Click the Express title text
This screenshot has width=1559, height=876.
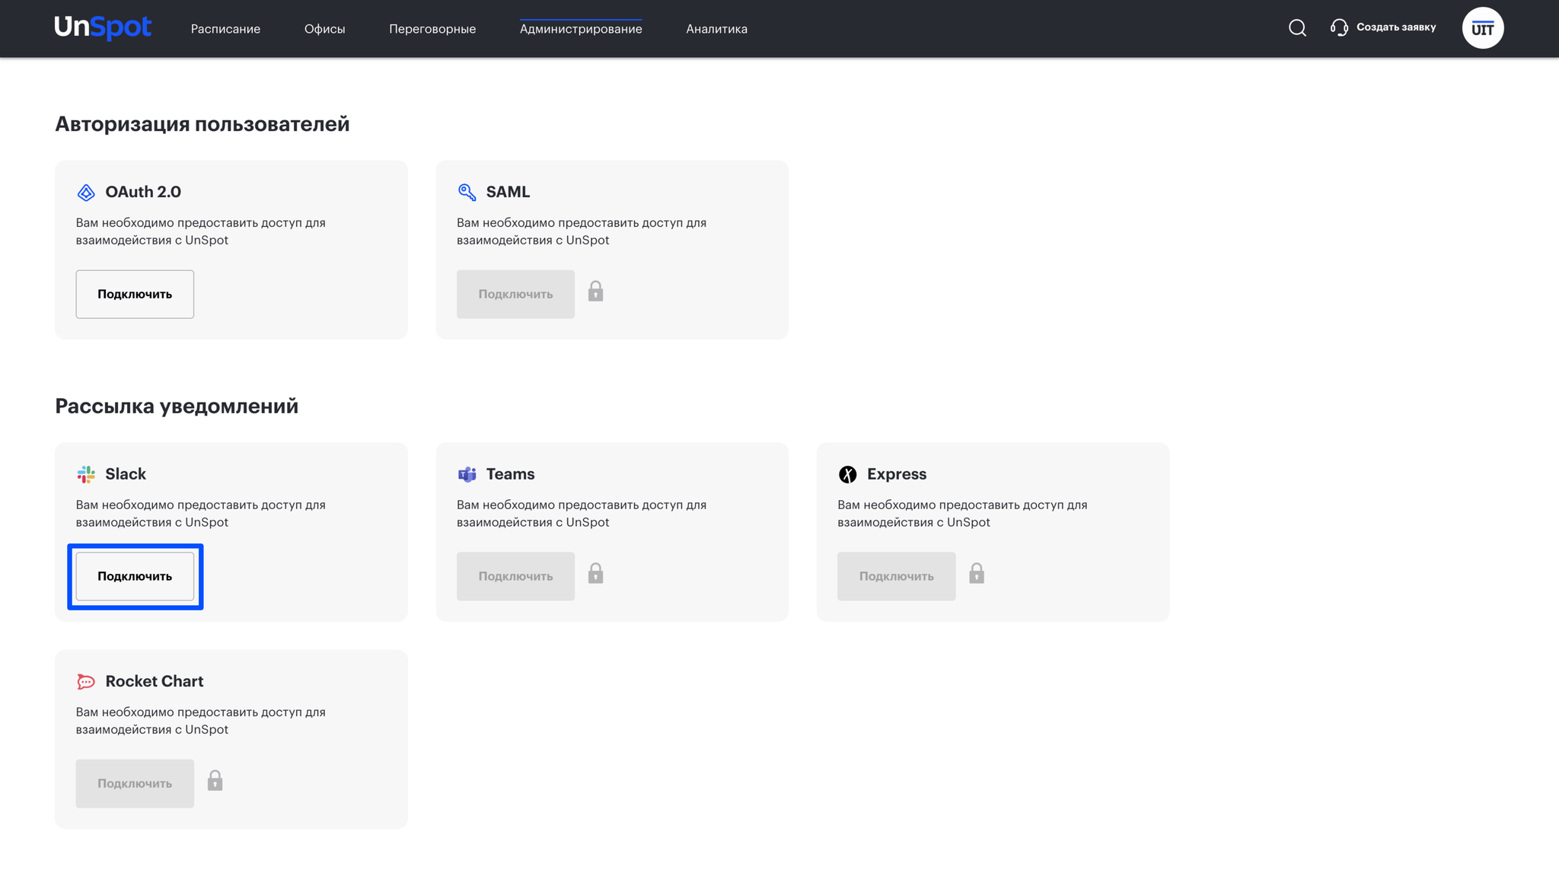[897, 474]
